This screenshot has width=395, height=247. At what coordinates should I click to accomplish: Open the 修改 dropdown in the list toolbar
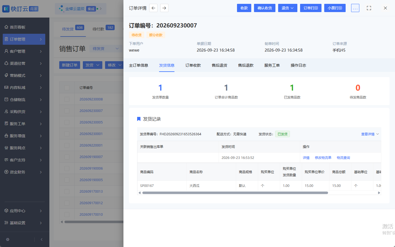pyautogui.click(x=114, y=65)
